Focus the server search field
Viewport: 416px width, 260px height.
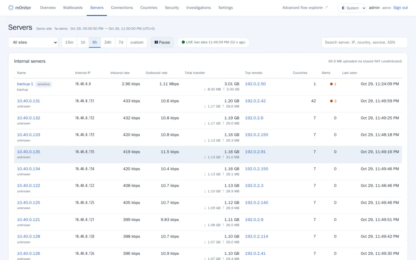tap(364, 42)
